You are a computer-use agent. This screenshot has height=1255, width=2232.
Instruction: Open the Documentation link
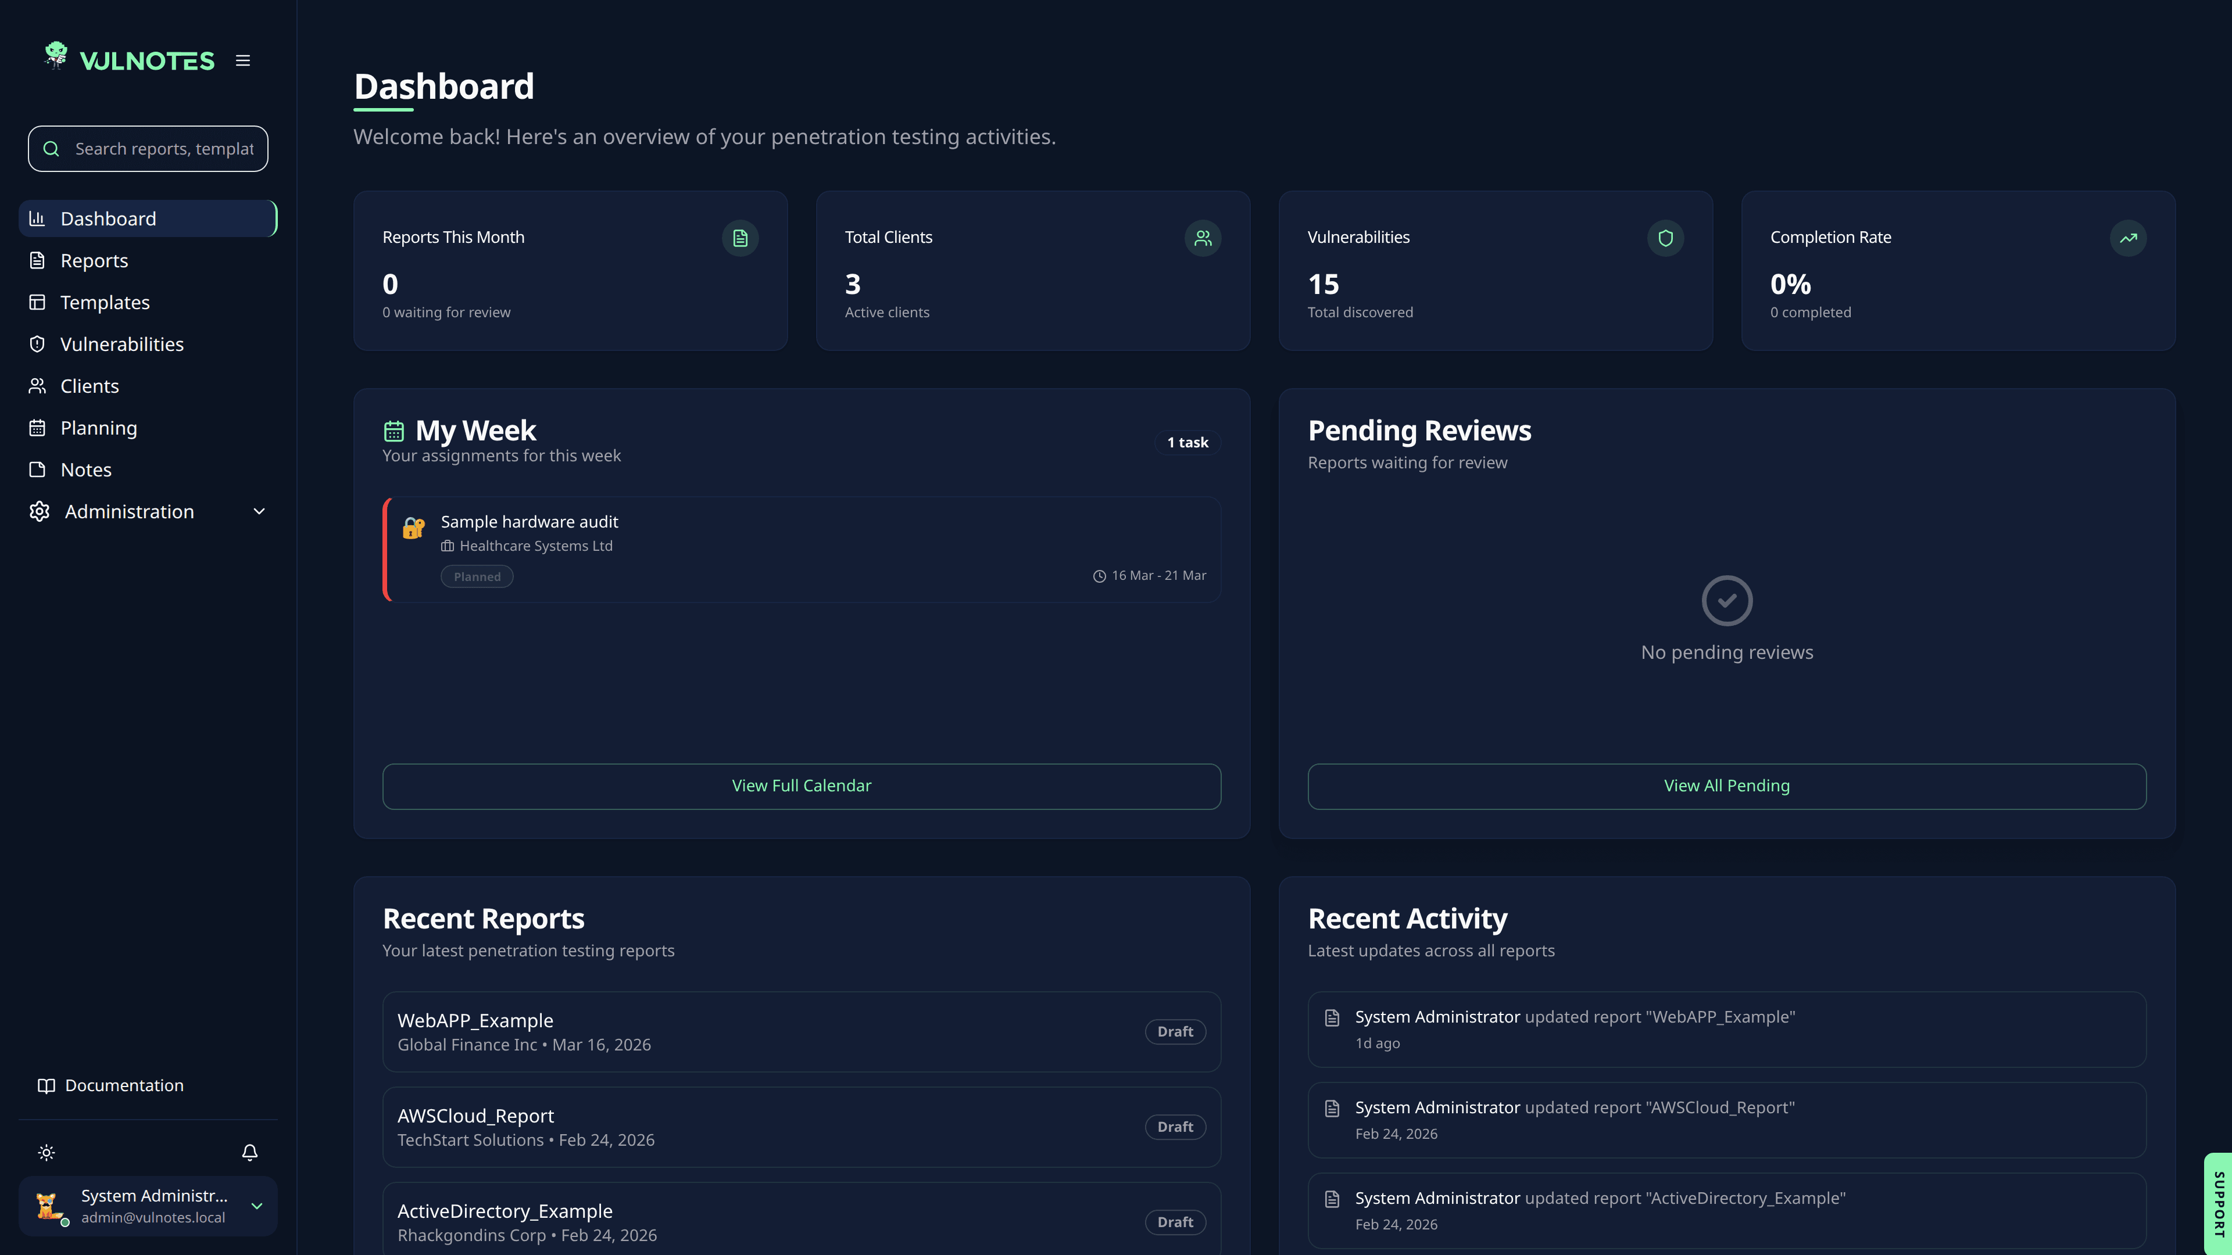148,1085
